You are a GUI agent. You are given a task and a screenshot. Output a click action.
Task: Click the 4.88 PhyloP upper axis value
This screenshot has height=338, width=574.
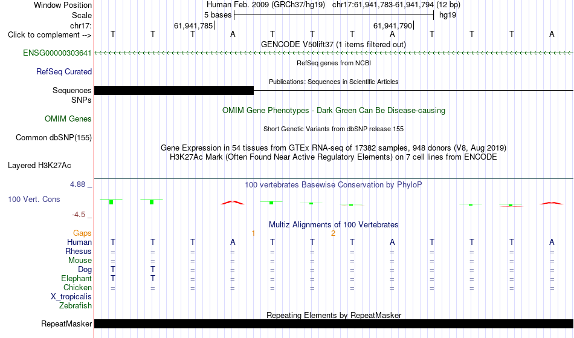point(77,184)
